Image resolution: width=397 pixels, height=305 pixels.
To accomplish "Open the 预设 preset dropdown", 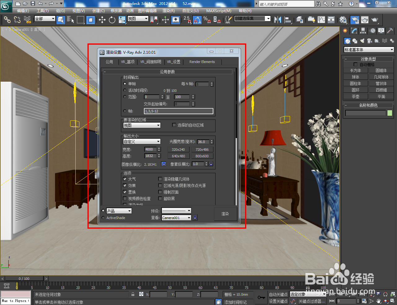I will tap(176, 211).
